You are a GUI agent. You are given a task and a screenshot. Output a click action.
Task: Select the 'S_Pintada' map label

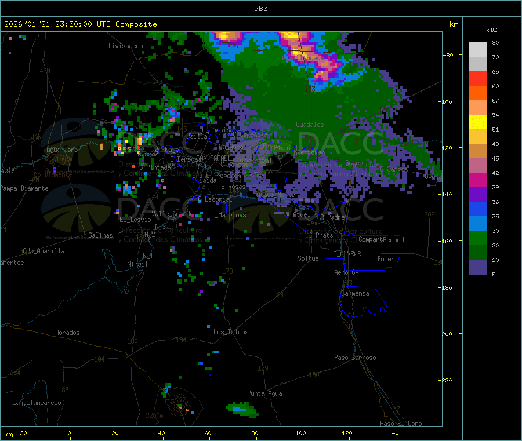click(x=155, y=167)
